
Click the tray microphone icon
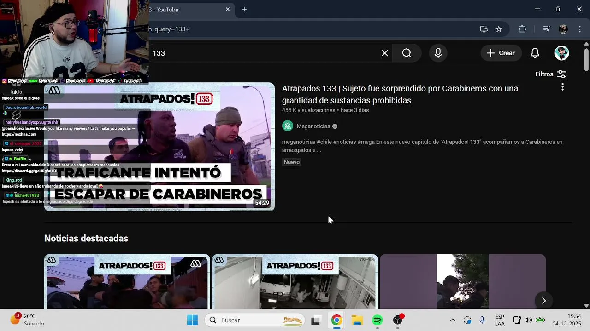click(x=482, y=320)
